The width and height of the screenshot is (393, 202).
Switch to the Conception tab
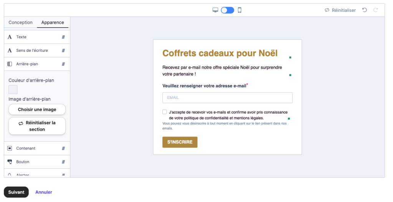pos(21,23)
